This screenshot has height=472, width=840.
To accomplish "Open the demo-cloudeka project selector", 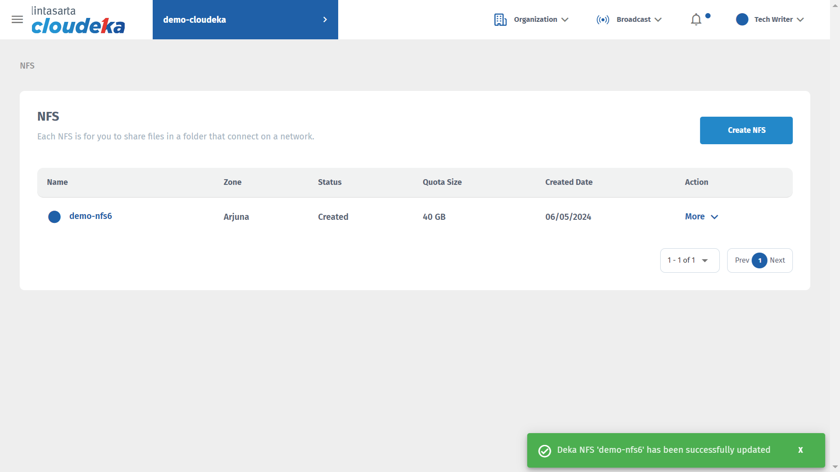I will click(245, 20).
